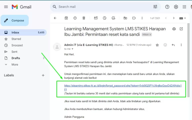Reply to Admin iT message

[173, 45]
